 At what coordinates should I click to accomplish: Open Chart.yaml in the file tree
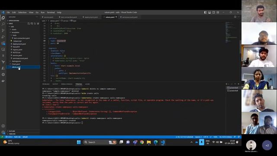(x=16, y=64)
